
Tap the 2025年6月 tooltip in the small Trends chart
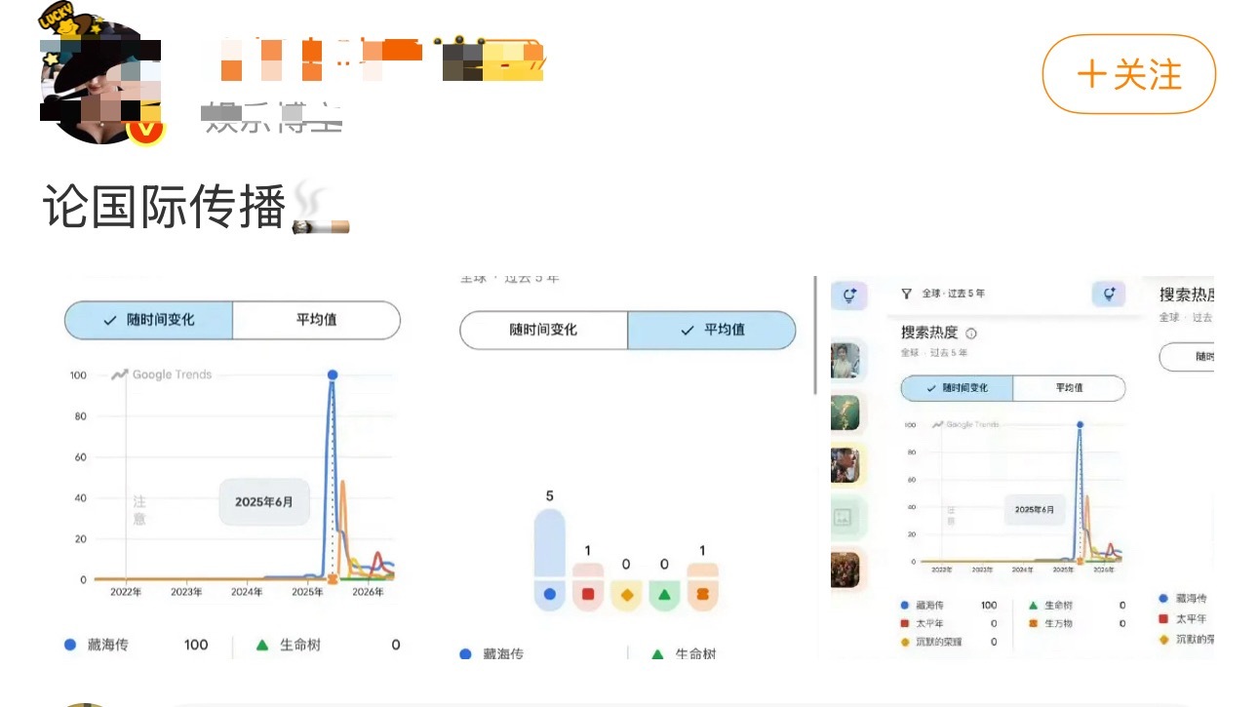pyautogui.click(x=1035, y=510)
